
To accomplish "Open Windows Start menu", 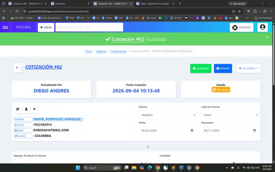I will (x=78, y=168).
